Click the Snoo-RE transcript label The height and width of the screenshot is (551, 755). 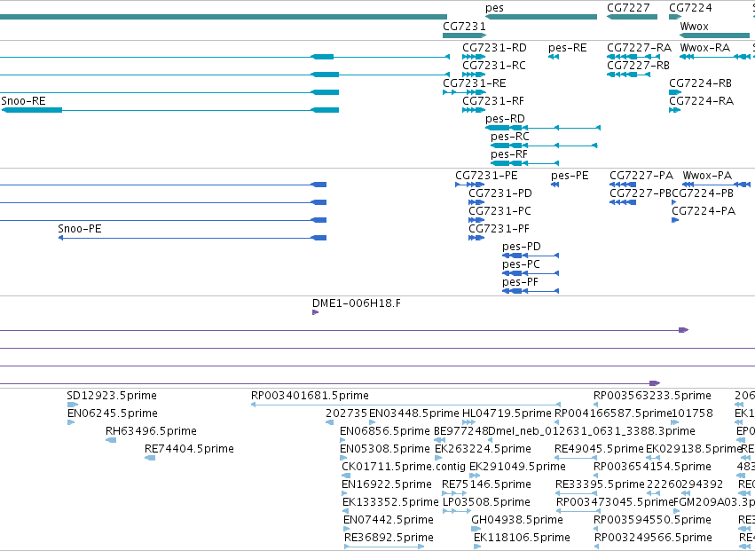click(24, 101)
